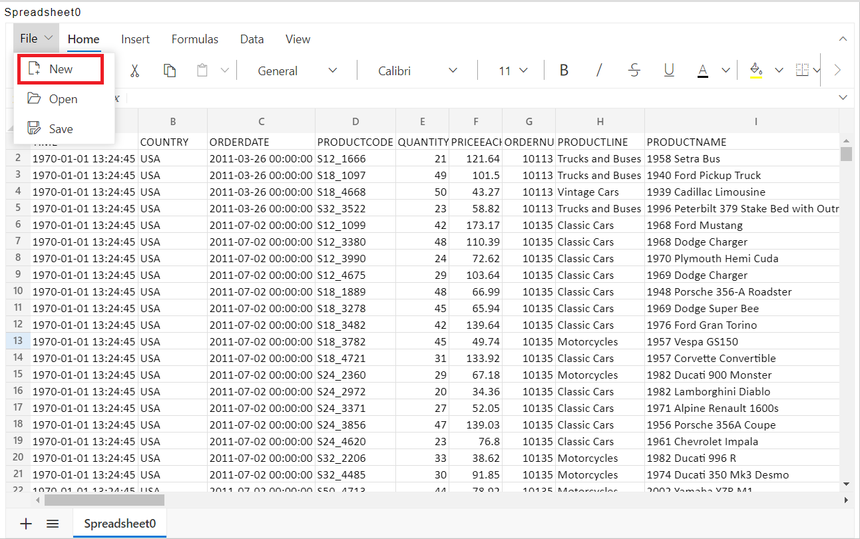Select cell containing 1958 Setra Bus
The image size is (860, 539).
(742, 158)
